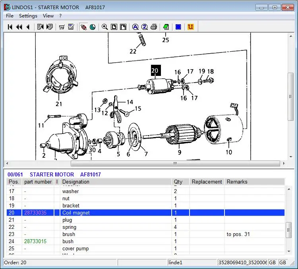
Task: Click the diagram horizontal scrollbar right arrow
Action: point(284,163)
